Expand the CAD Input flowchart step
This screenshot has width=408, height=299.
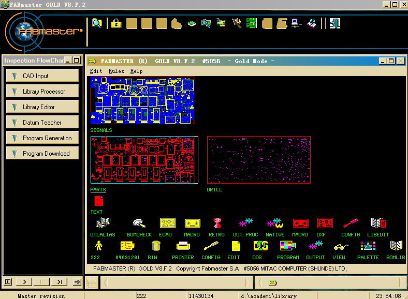click(x=42, y=76)
